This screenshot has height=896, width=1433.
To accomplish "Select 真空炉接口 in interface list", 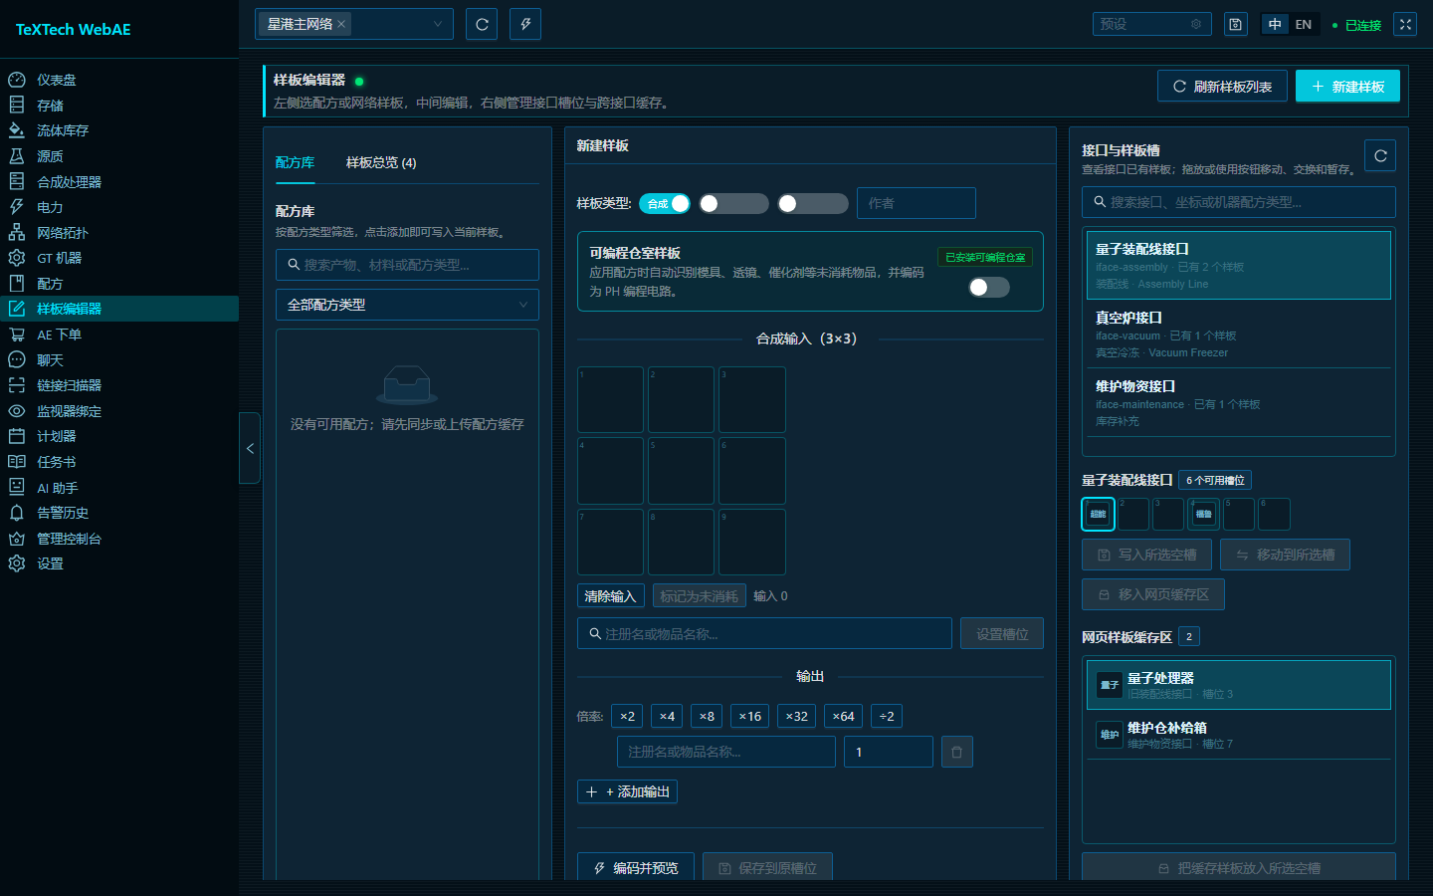I will click(1239, 335).
